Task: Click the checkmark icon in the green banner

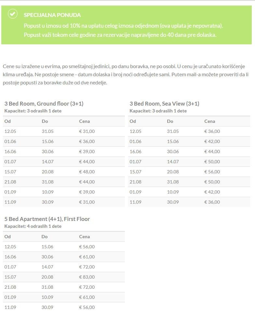Action: pyautogui.click(x=12, y=14)
